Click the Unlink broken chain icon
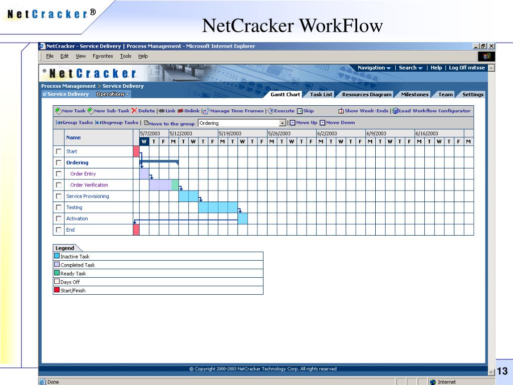Image resolution: width=513 pixels, height=385 pixels. (180, 111)
